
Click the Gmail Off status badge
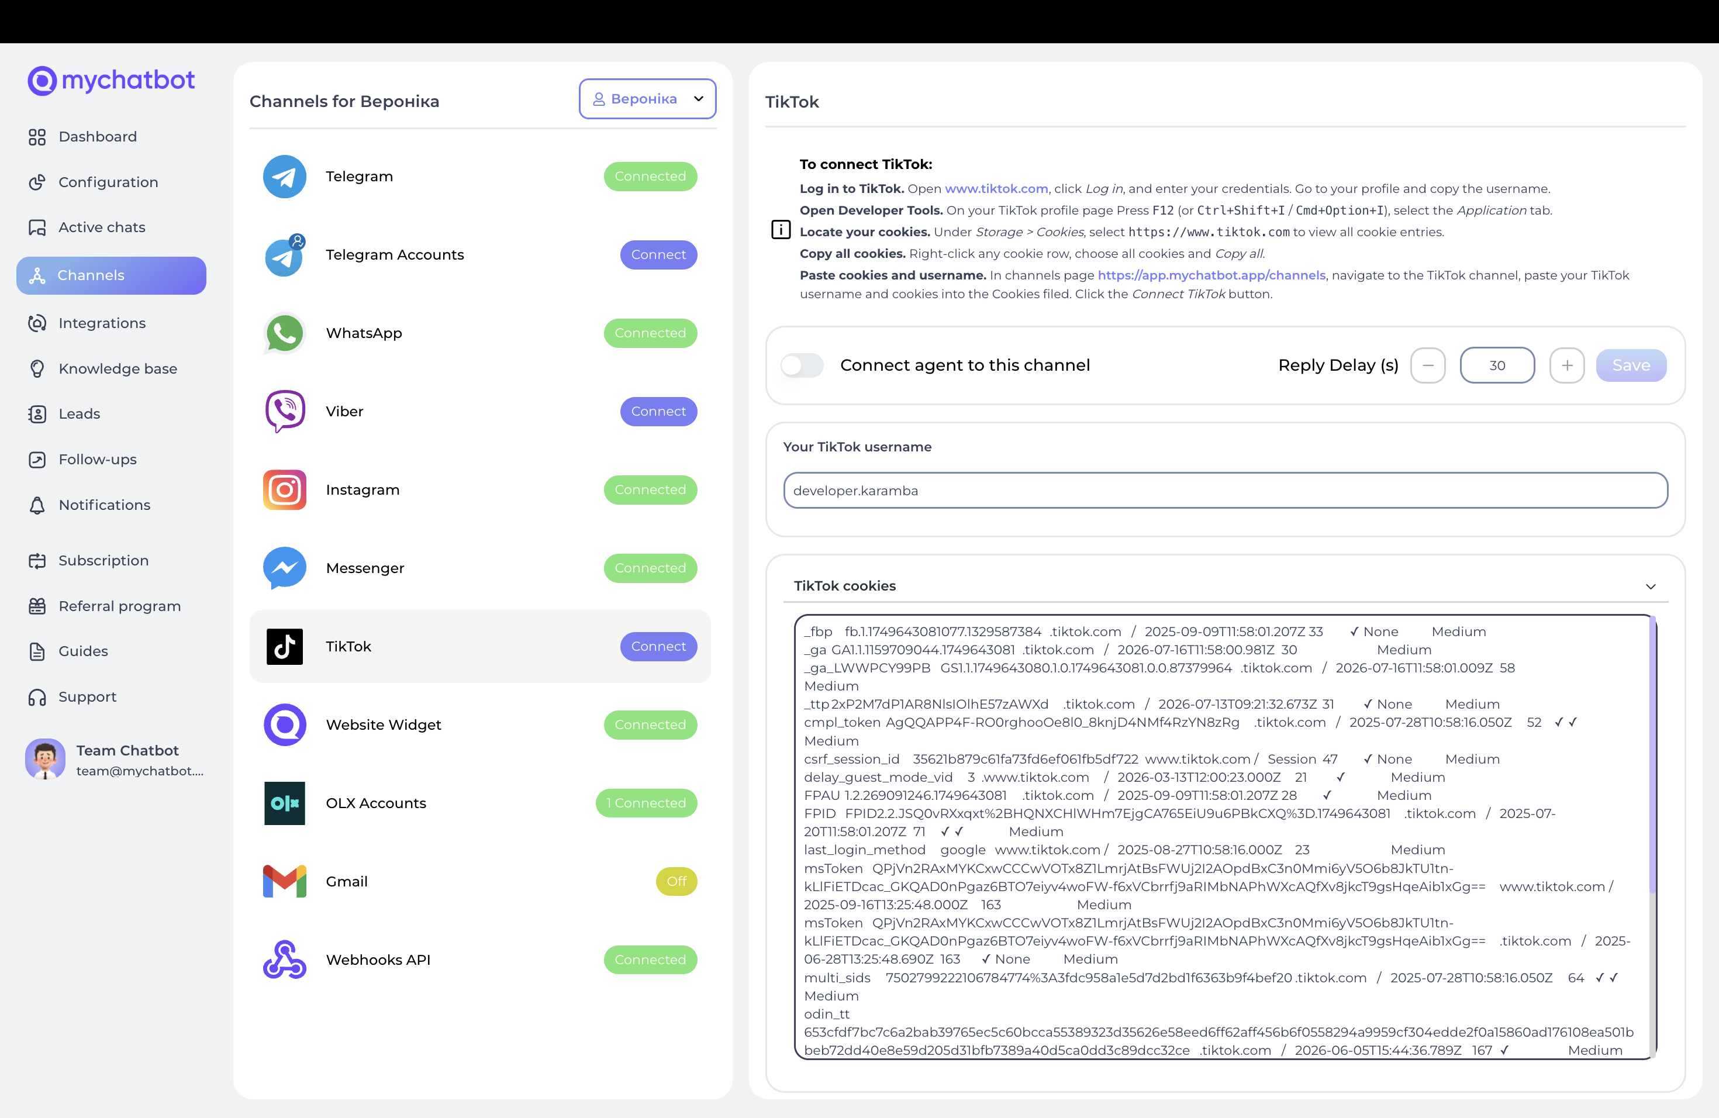coord(675,881)
